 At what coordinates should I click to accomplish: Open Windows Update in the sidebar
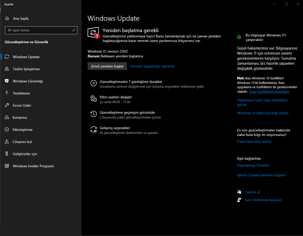41,57
